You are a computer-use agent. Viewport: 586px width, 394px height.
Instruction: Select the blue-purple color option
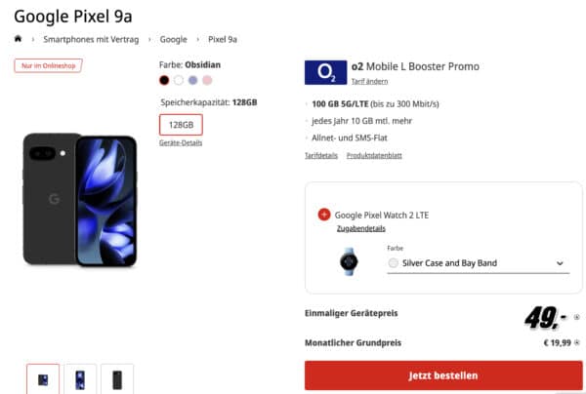point(193,80)
